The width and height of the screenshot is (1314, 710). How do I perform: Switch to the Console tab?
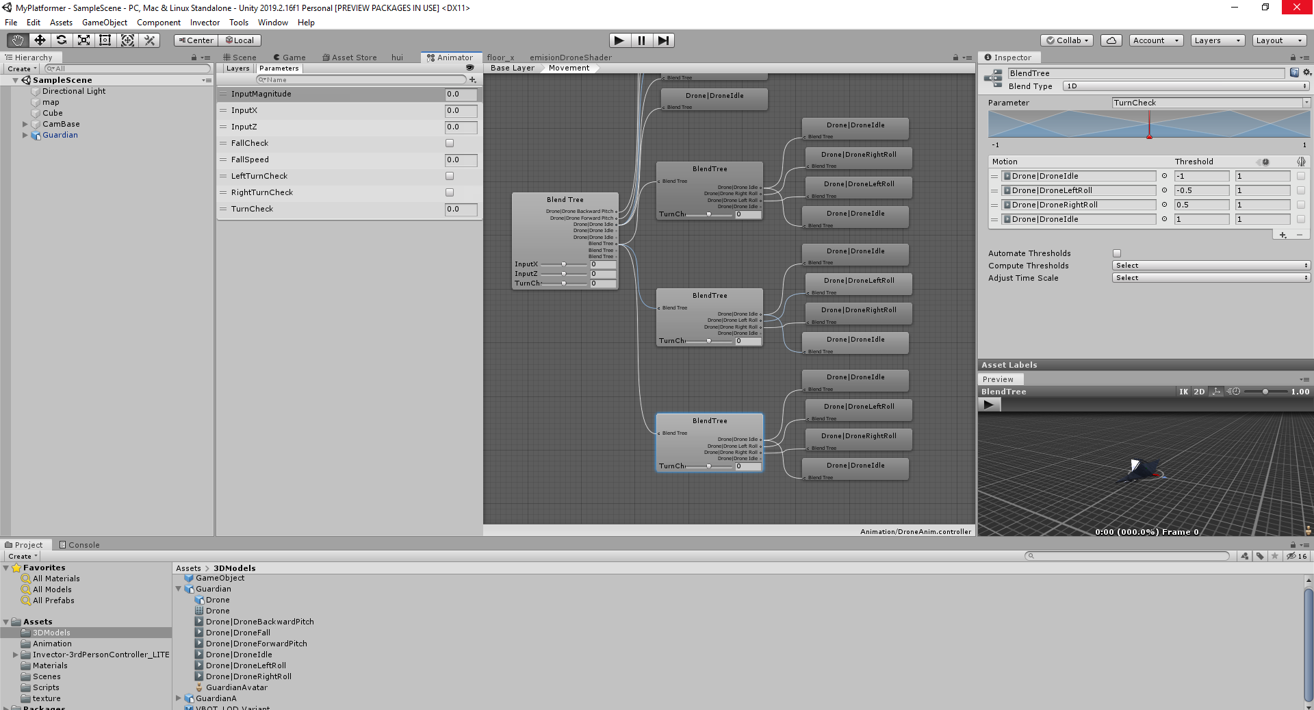tap(79, 545)
